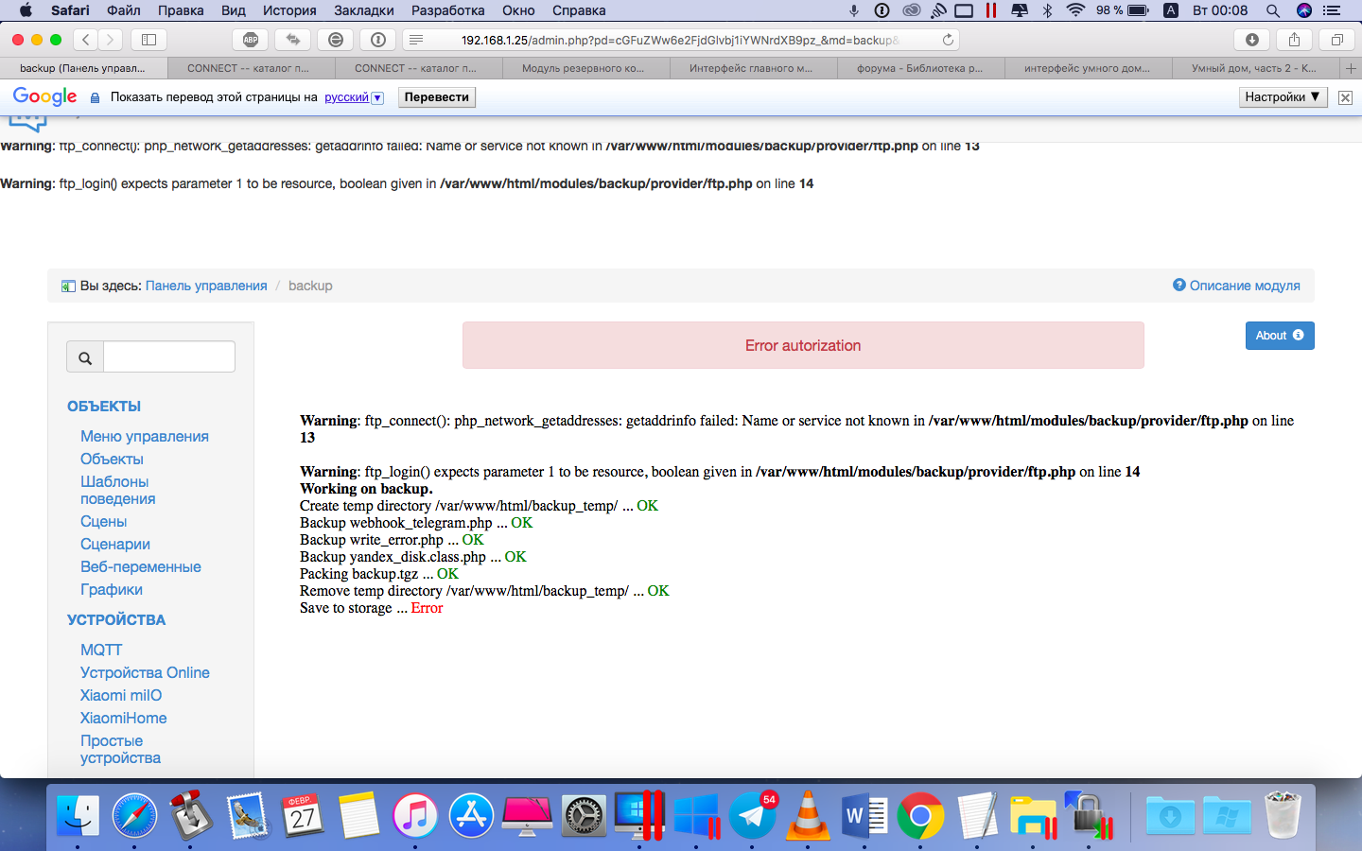Reload the current page
This screenshot has width=1362, height=851.
click(948, 40)
